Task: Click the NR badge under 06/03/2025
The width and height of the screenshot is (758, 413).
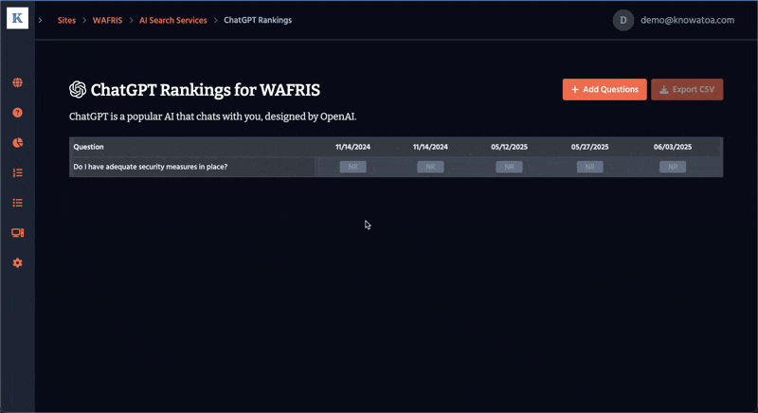Action: (x=673, y=167)
